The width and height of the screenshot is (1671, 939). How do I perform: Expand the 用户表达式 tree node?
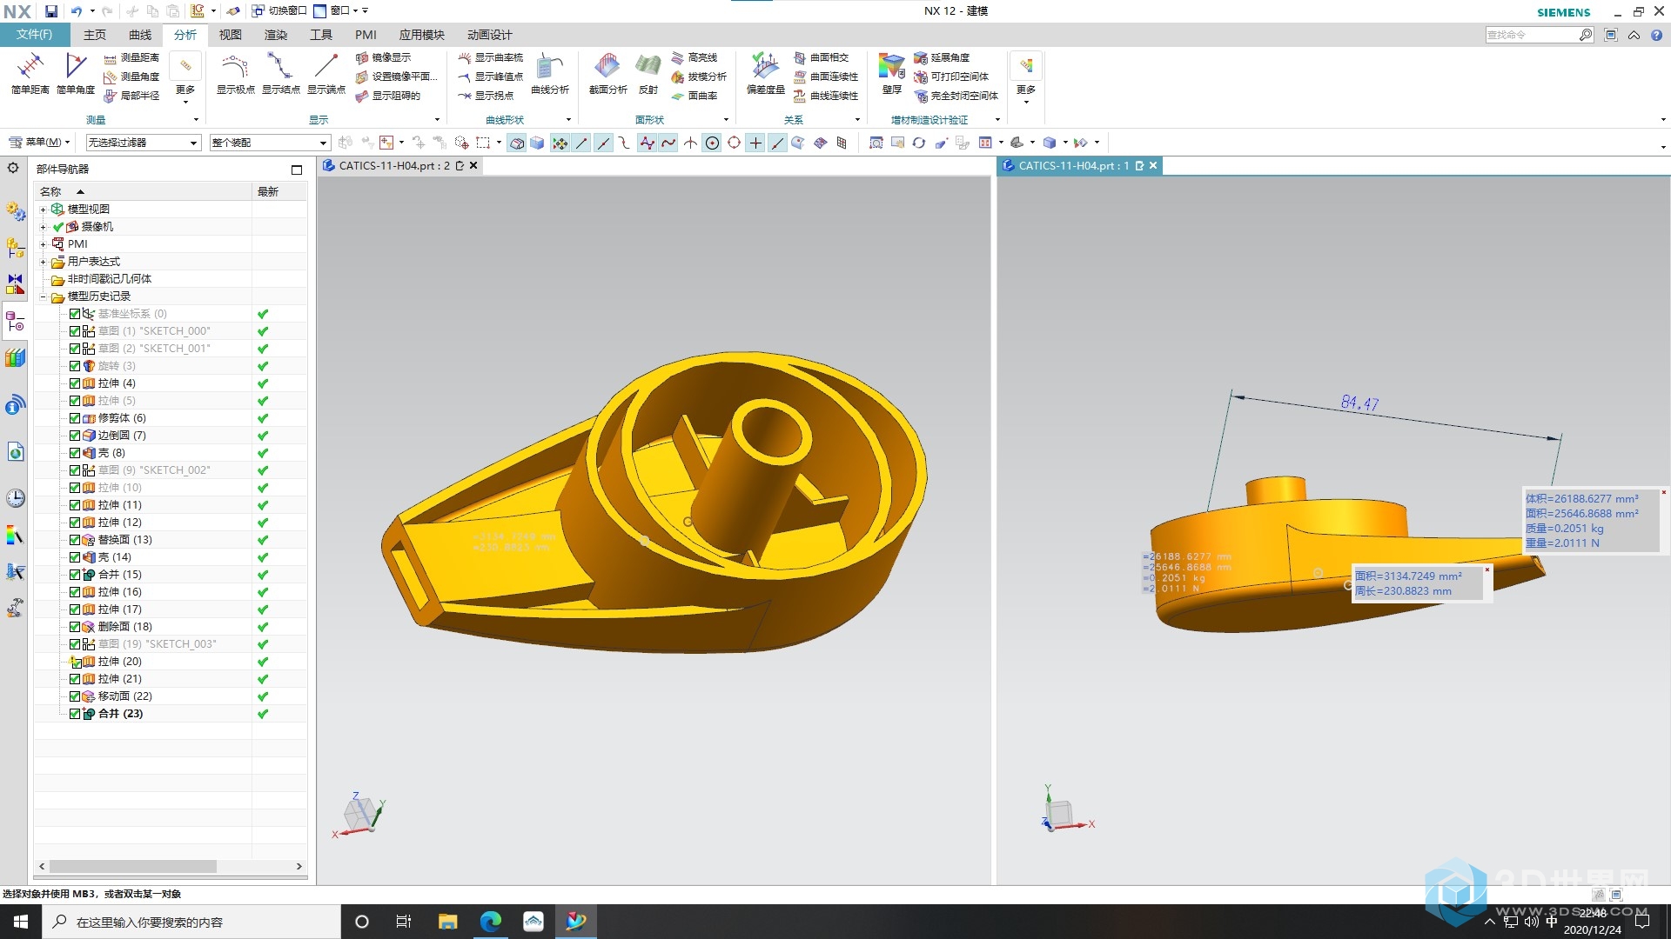click(43, 262)
